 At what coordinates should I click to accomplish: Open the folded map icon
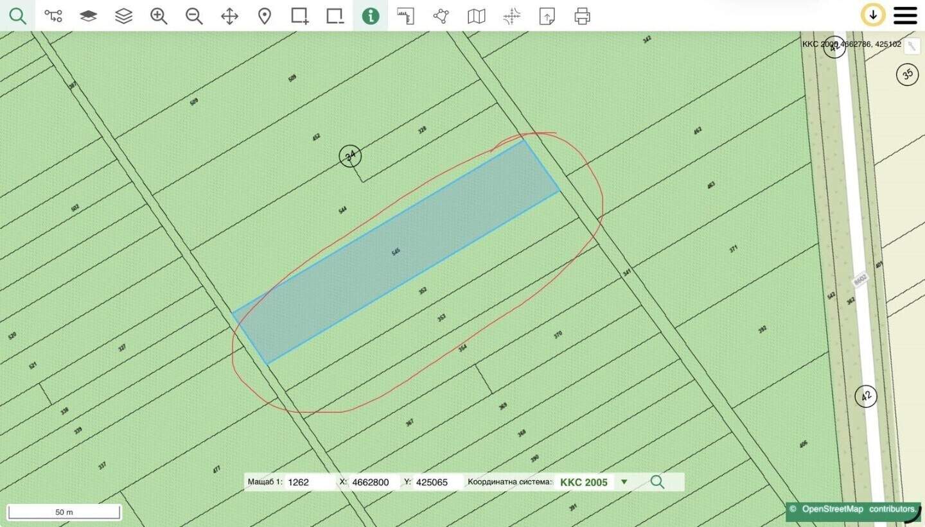tap(477, 16)
